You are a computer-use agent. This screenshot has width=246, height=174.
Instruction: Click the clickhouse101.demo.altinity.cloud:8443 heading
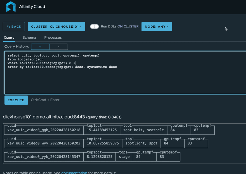click(x=44, y=117)
